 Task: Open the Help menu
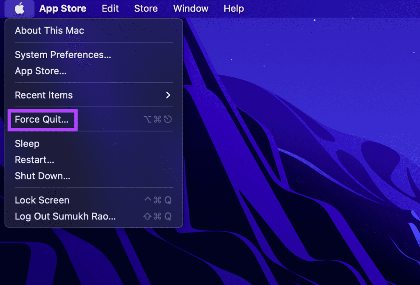point(234,9)
